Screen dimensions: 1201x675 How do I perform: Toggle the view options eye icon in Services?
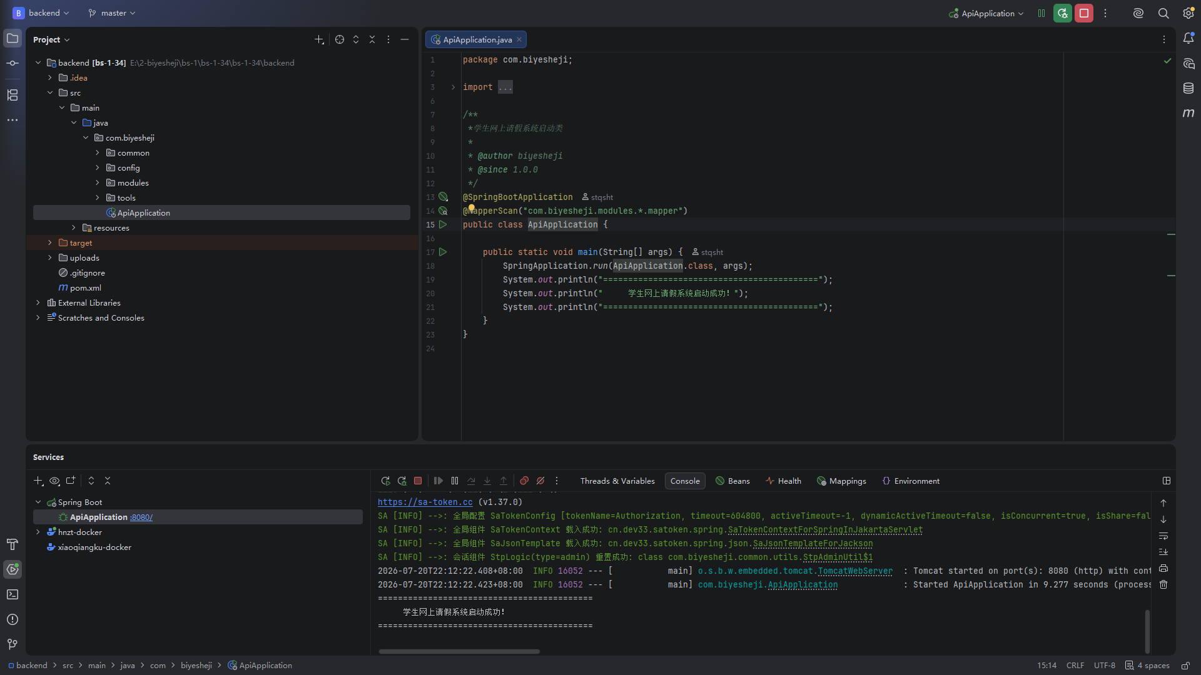54,481
